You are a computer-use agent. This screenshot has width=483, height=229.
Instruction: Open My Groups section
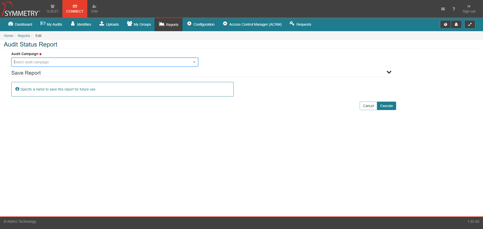[x=139, y=24]
